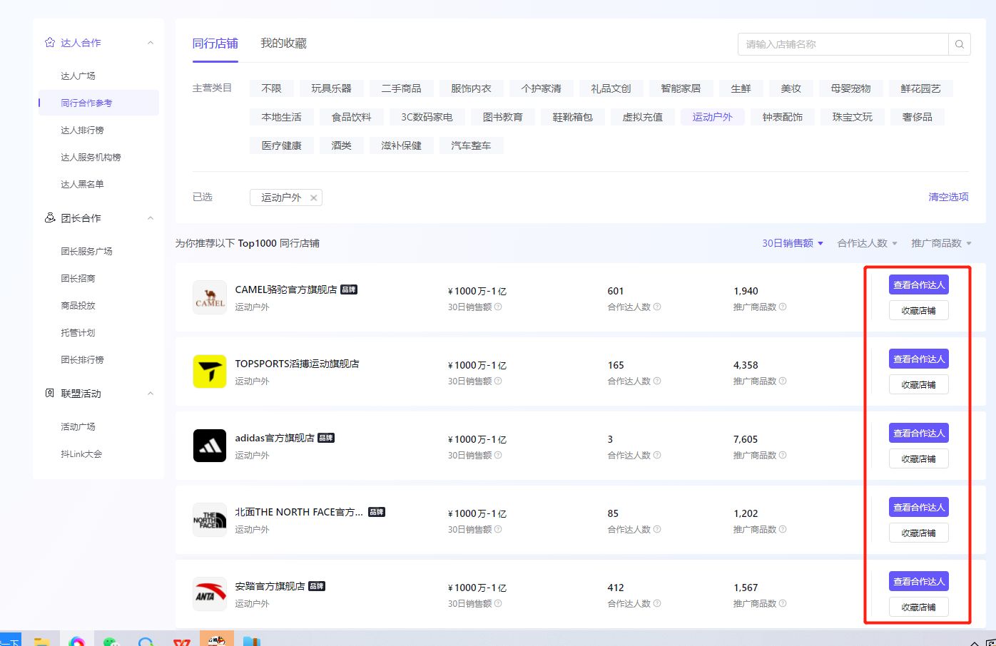
Task: Open the 安踏官方旗舰店 store name
Action: [x=270, y=586]
